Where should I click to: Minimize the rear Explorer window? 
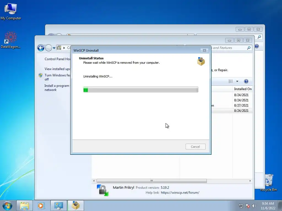click(x=240, y=29)
